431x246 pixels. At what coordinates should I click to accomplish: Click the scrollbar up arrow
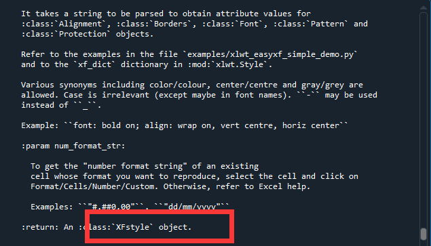tap(424, 7)
